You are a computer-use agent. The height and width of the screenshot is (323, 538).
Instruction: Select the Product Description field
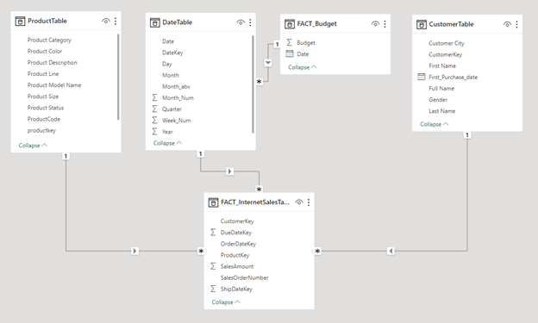point(52,62)
